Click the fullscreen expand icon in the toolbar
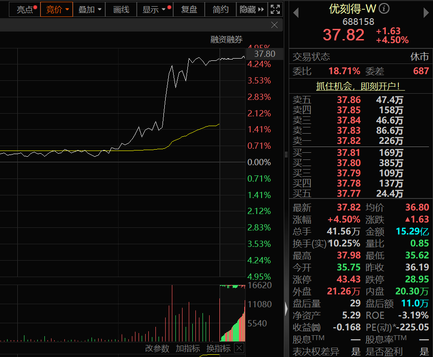The width and height of the screenshot is (433, 357). (x=275, y=9)
